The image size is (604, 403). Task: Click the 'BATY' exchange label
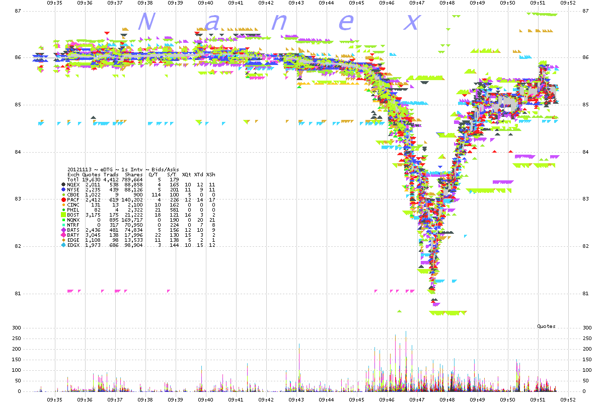tap(73, 236)
